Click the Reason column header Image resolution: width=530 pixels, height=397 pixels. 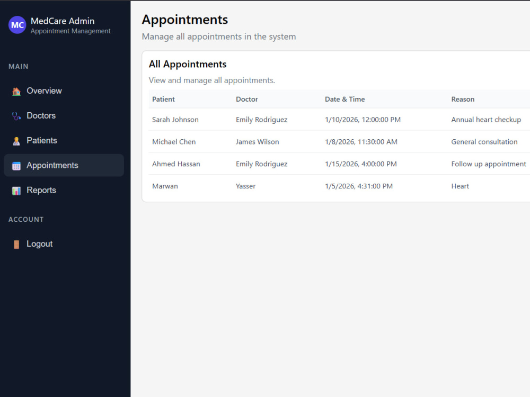click(x=463, y=100)
